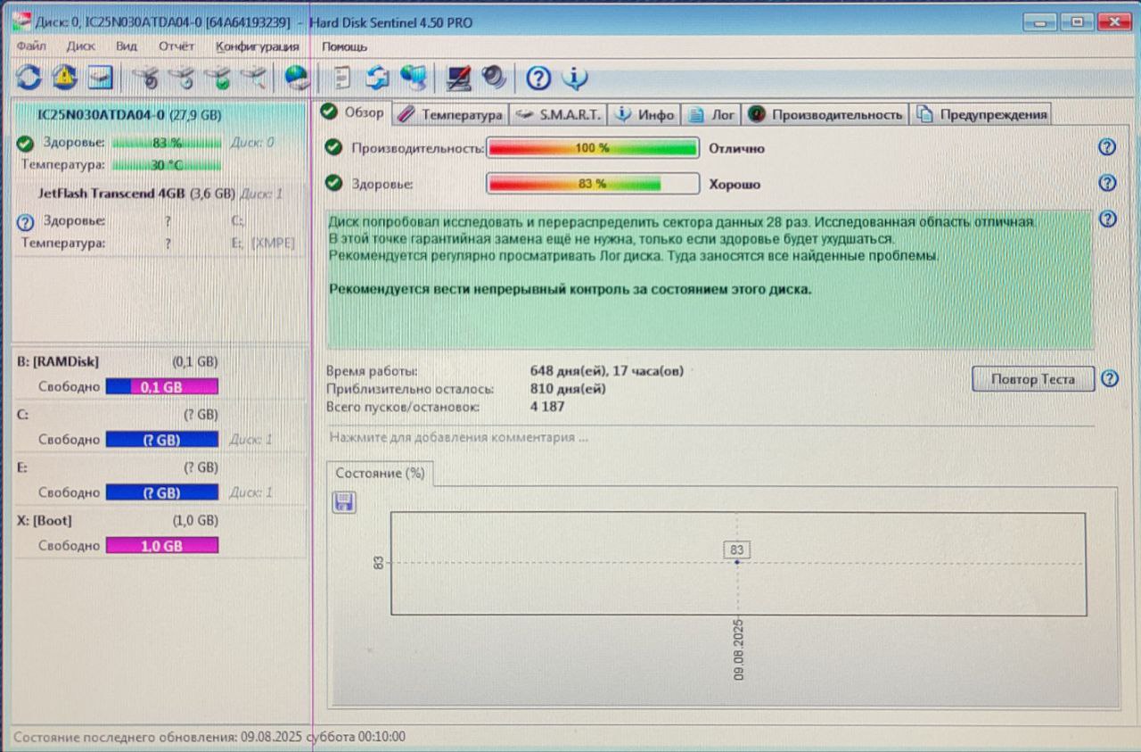The image size is (1141, 752).
Task: Click the 1.0 GB free space bar
Action: (161, 546)
